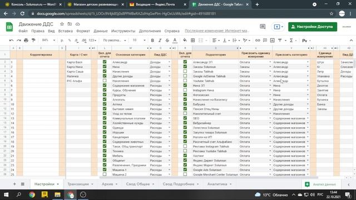
Task: Click the Google Sheets home logo
Action: tap(9, 27)
